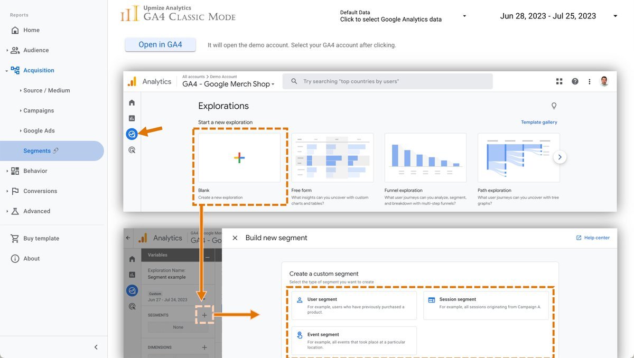634x358 pixels.
Task: Open the Google Analytics data selector dropdown
Action: [404, 16]
